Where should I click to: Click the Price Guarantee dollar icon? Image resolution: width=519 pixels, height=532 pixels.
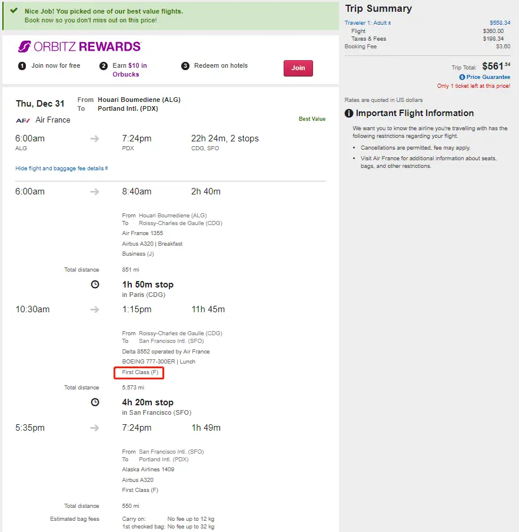pyautogui.click(x=462, y=77)
